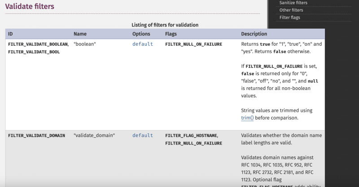Go to Other filters in sidebar
This screenshot has height=187, width=359.
291,10
